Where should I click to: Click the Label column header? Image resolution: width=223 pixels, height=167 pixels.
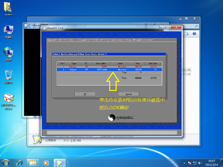120,64
